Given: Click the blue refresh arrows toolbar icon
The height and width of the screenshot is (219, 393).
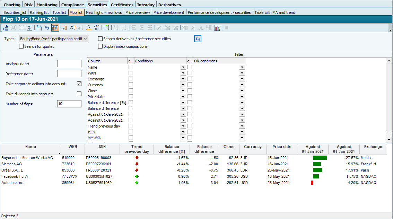Looking at the screenshot, I should point(47,28).
